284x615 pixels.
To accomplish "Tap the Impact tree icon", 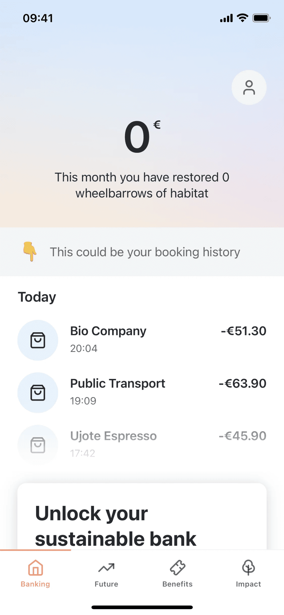I will 248,568.
